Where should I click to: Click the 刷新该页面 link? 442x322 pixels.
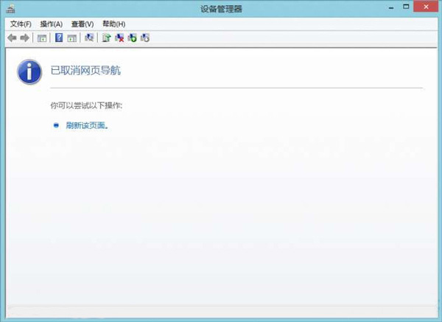tap(87, 125)
